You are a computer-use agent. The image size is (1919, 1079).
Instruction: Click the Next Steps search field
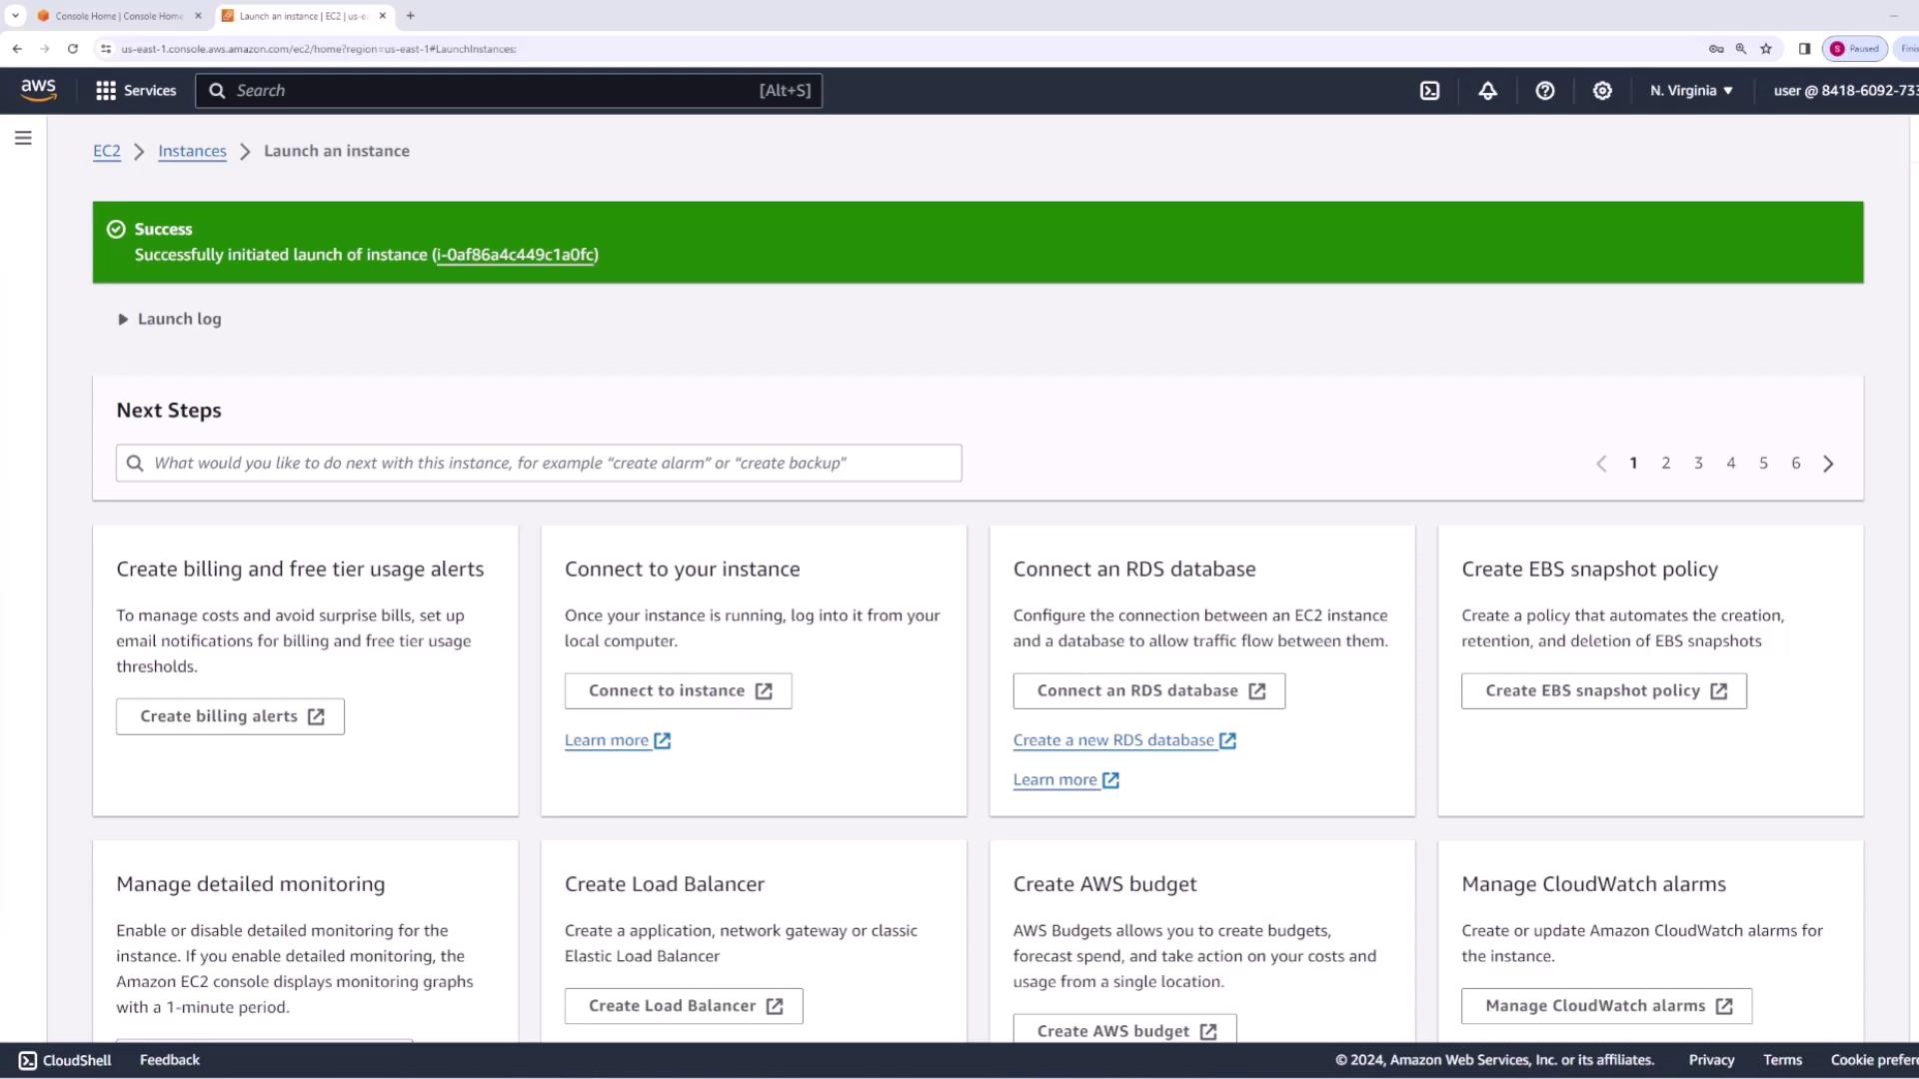pos(540,464)
